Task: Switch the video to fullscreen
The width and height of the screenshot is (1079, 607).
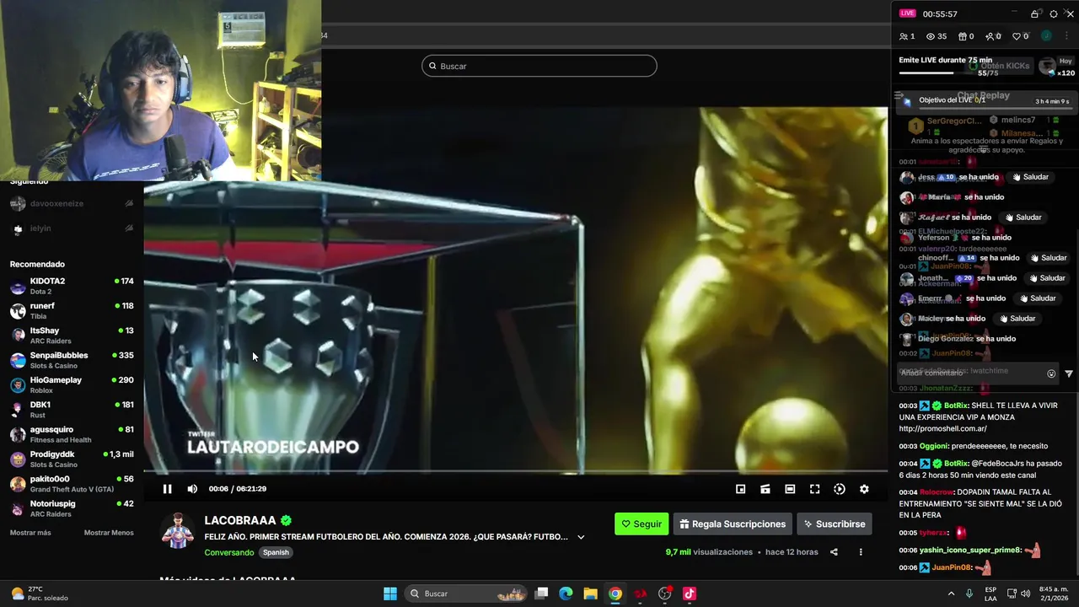Action: [x=814, y=489]
